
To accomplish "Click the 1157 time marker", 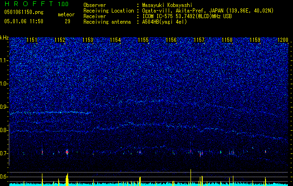I will click(199, 40).
